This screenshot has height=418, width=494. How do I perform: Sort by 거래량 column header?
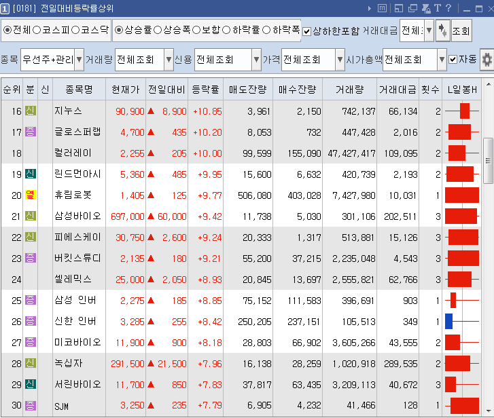(350, 90)
